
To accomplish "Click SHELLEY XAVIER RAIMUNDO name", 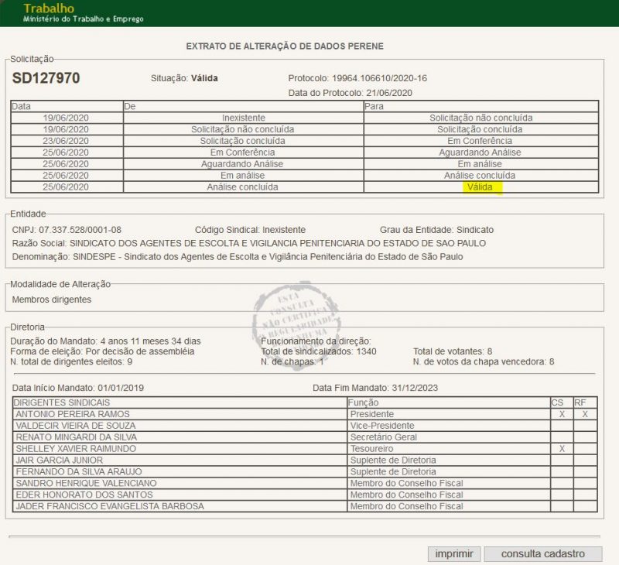I will [x=76, y=449].
